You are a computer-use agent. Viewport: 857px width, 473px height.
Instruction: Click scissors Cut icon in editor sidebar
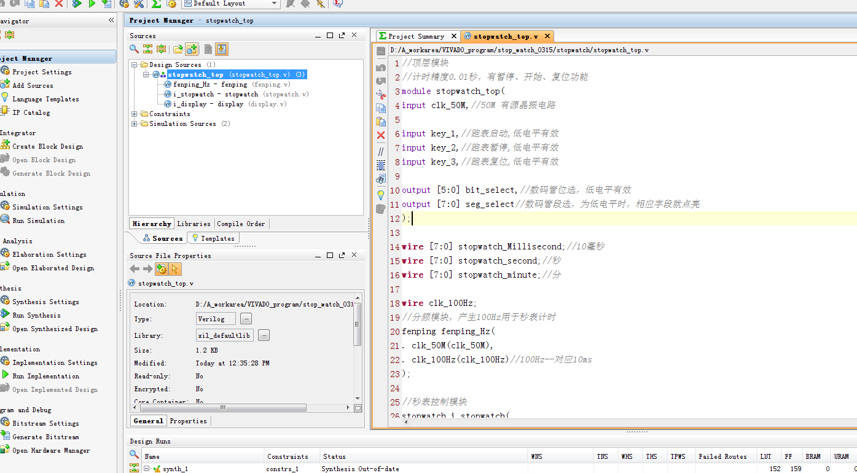tap(381, 95)
